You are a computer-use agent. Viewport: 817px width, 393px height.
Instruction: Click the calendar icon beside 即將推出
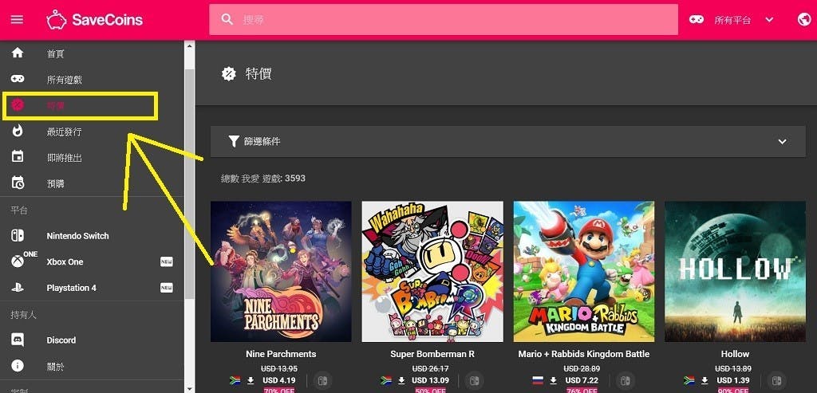(x=18, y=157)
